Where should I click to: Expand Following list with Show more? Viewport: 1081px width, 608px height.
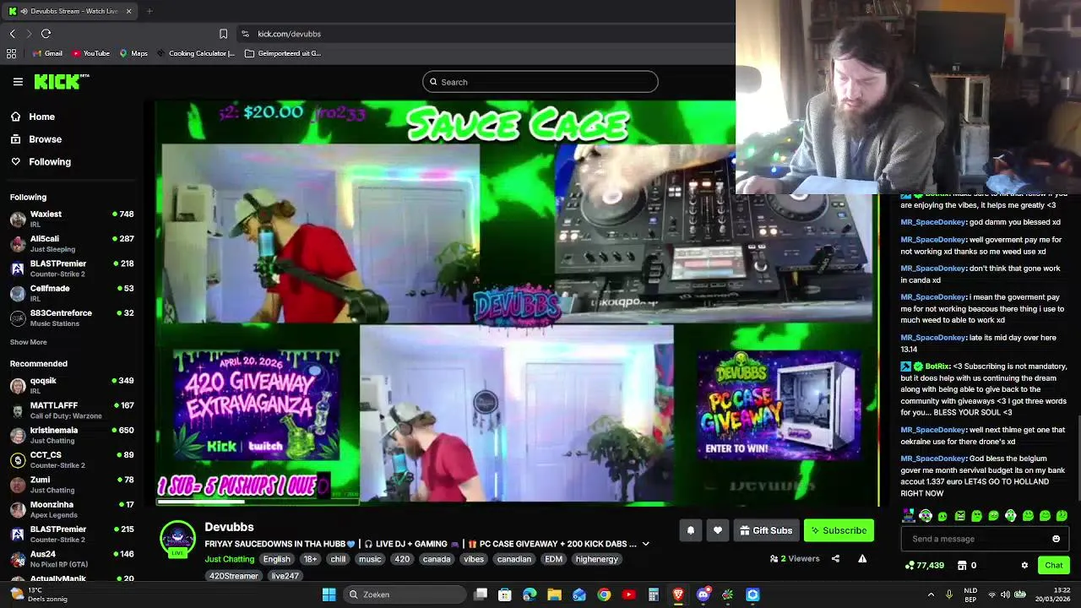coord(28,342)
